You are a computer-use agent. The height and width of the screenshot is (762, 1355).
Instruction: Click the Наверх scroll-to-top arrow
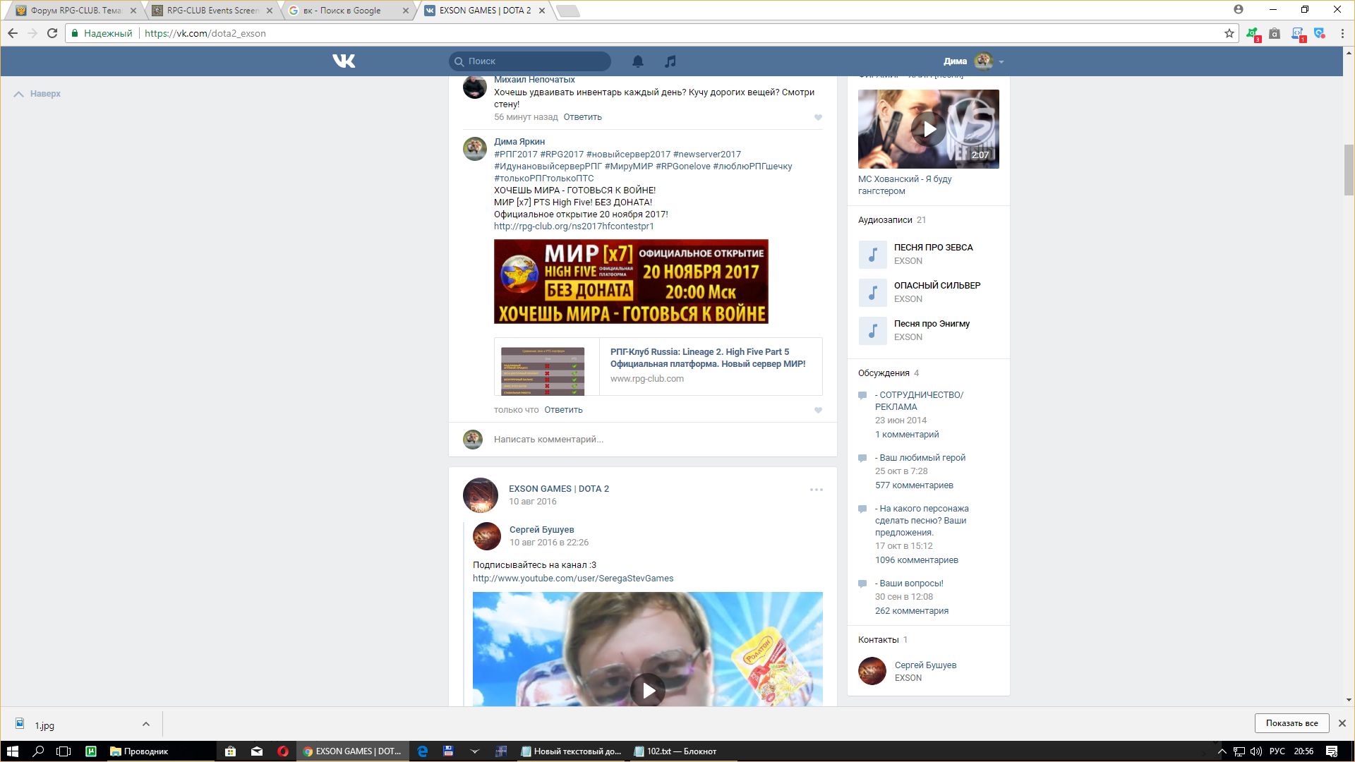tap(19, 94)
